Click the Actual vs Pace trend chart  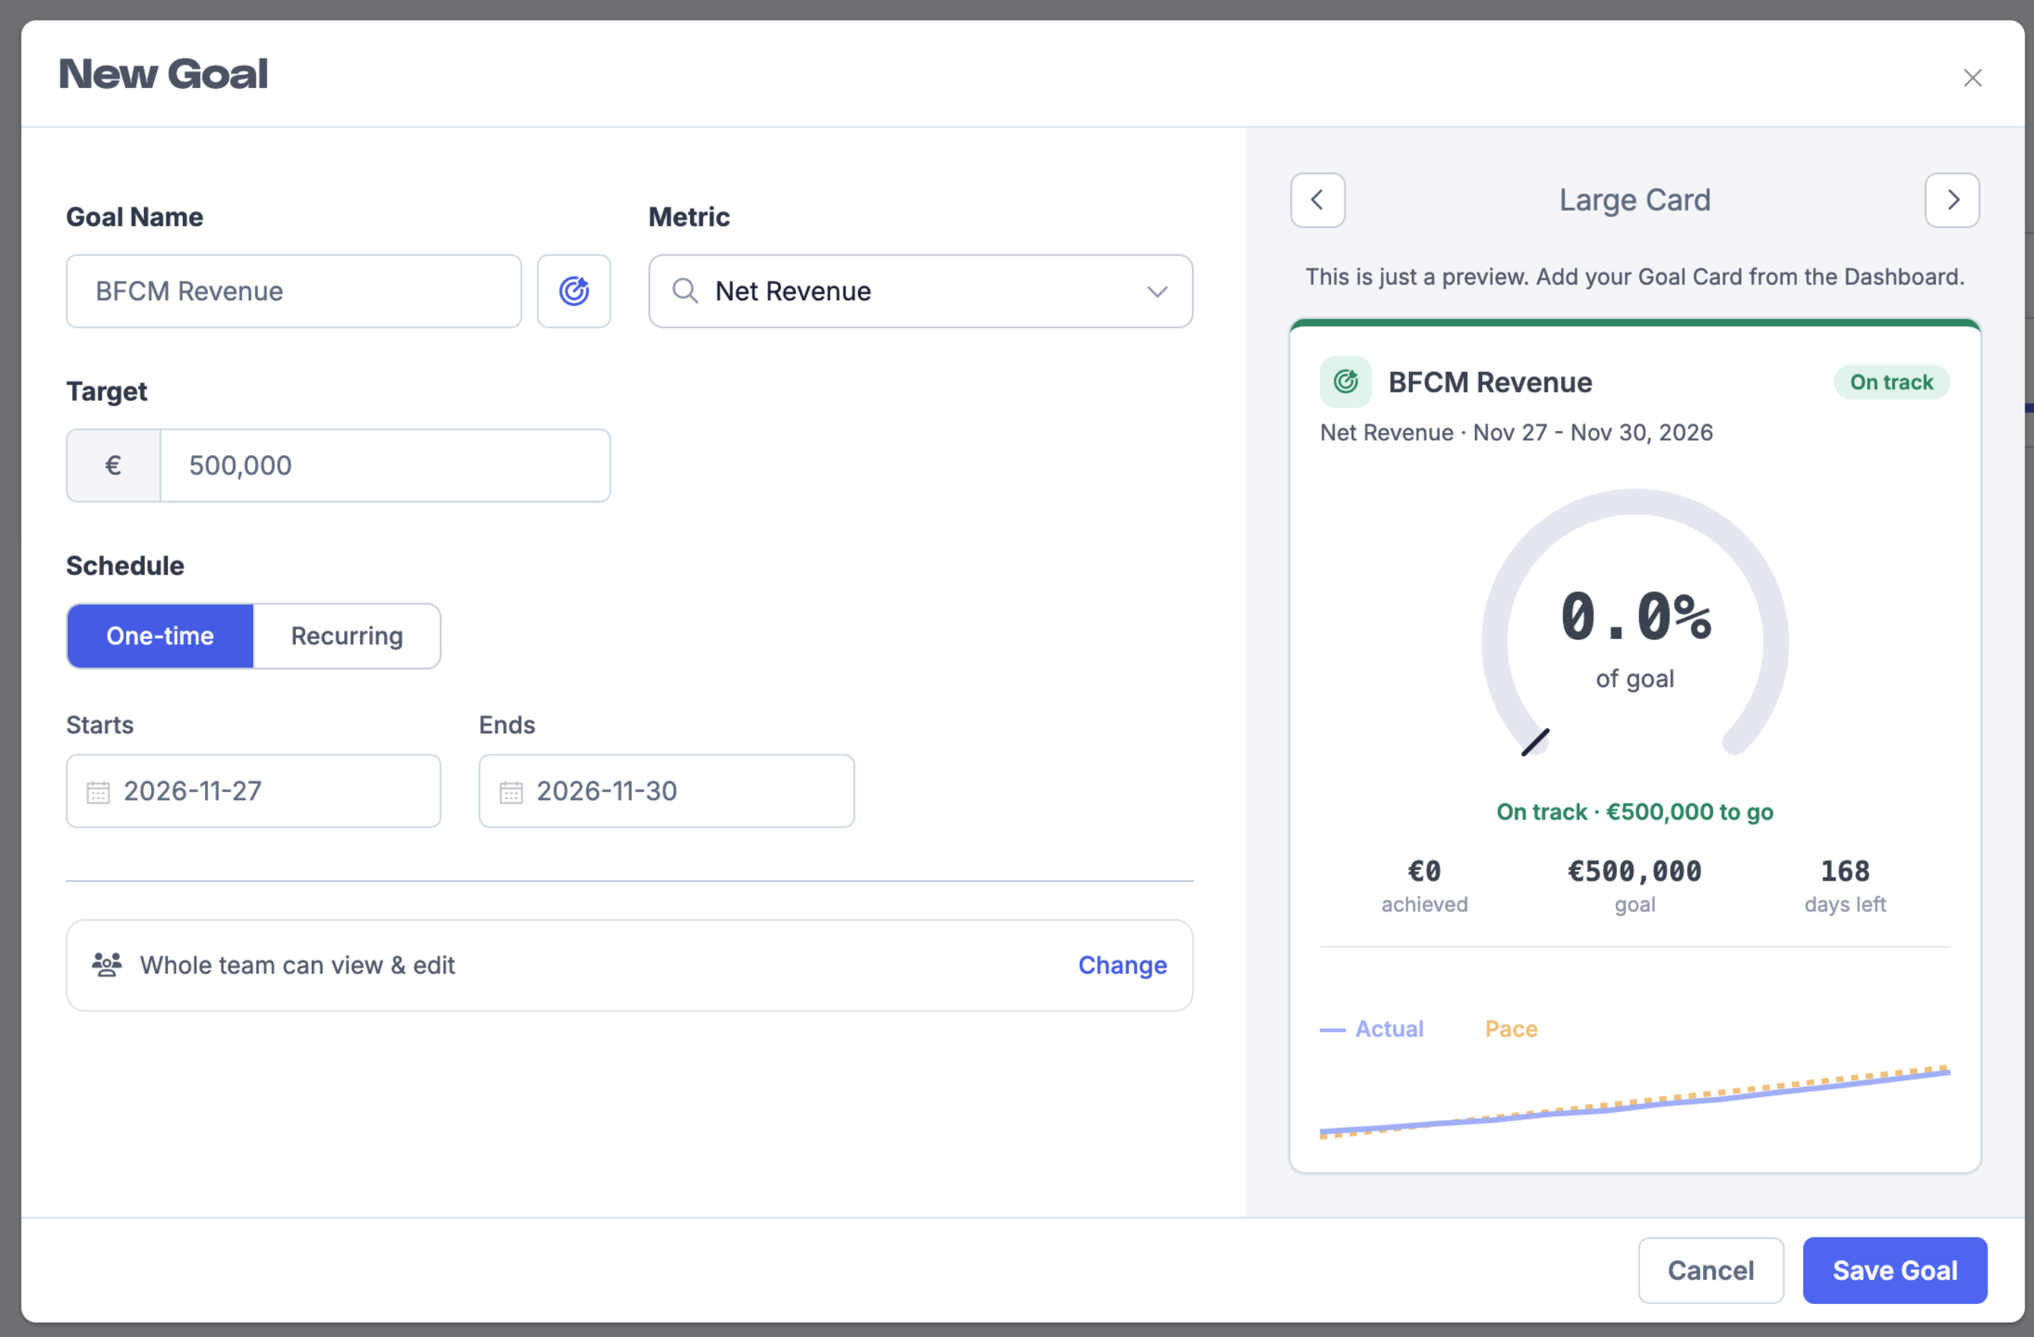(1634, 1102)
